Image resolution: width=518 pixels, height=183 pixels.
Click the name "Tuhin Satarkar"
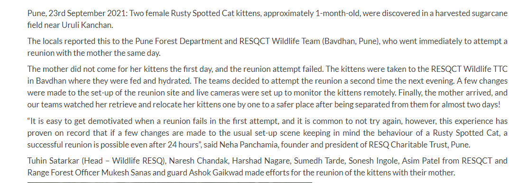(x=53, y=161)
